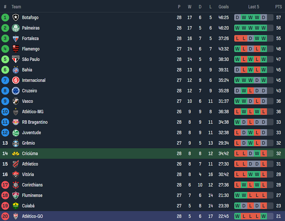Click the Palmeiras green crest icon
The height and width of the screenshot is (221, 285).
(16, 28)
